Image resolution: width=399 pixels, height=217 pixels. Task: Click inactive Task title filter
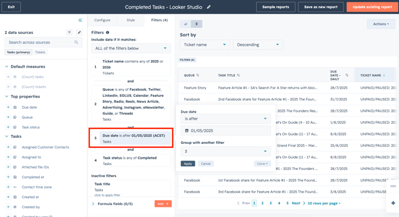coord(131,189)
